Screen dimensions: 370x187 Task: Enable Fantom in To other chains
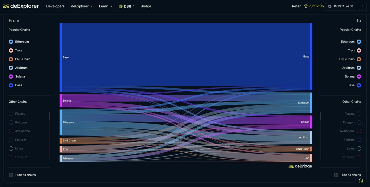(359, 140)
